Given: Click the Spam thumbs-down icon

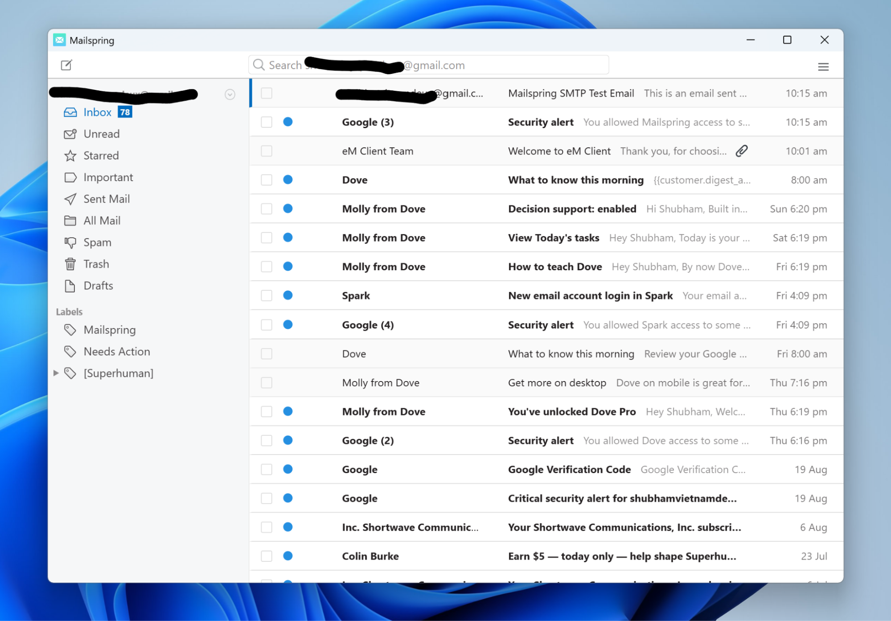Looking at the screenshot, I should click(70, 243).
